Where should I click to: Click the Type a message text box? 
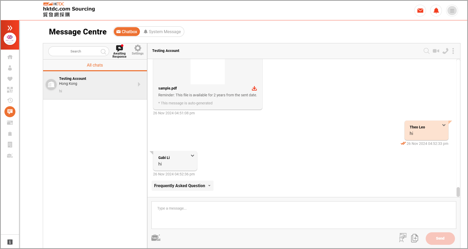click(x=303, y=215)
